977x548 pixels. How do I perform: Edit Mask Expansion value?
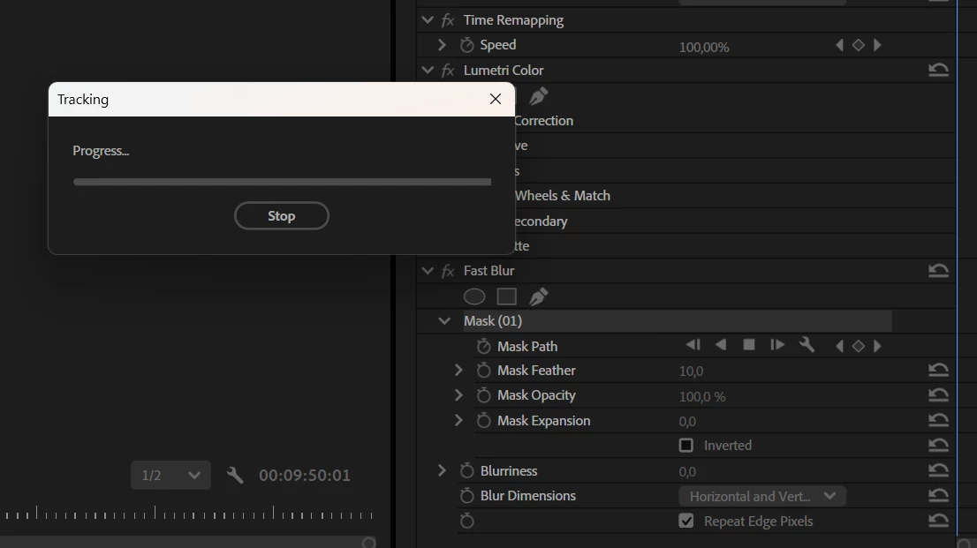[687, 422]
